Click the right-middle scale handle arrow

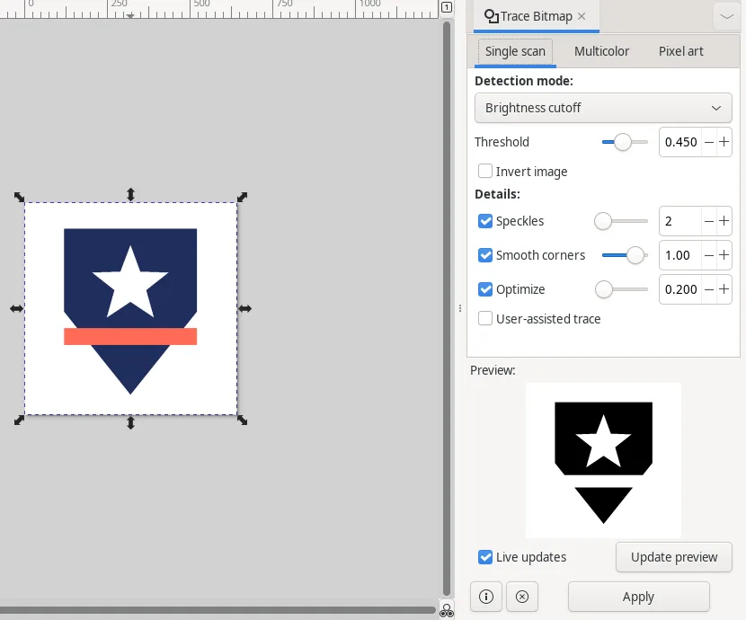[245, 308]
